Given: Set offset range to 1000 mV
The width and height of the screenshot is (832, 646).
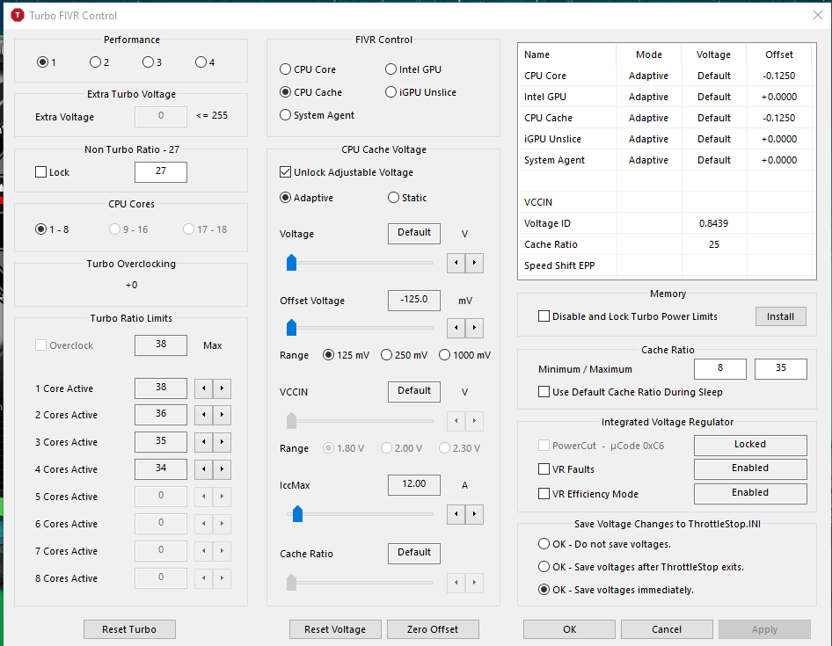Looking at the screenshot, I should [x=465, y=355].
